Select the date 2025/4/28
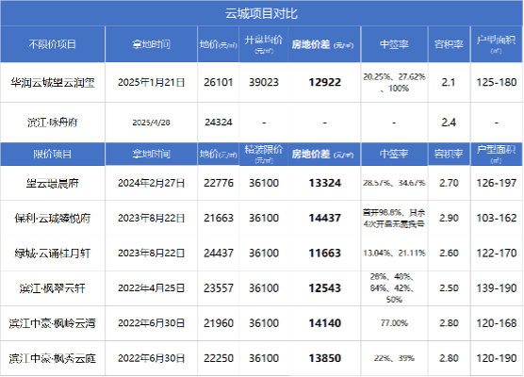Image resolution: width=524 pixels, height=377 pixels. click(x=151, y=123)
